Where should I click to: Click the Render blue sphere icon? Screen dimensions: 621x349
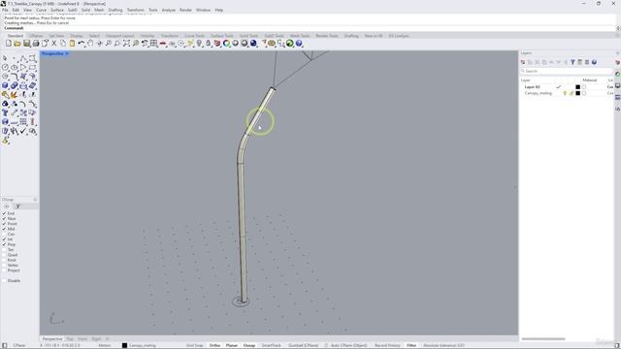[253, 43]
